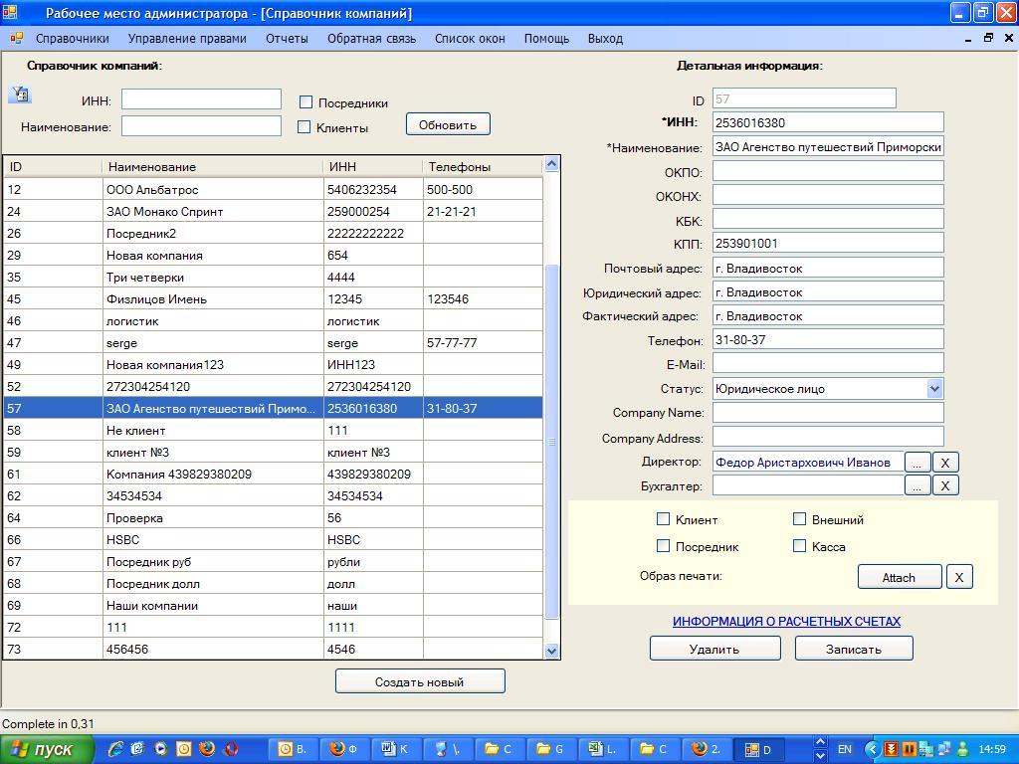Enable the Посредники filter checkbox
The width and height of the screenshot is (1019, 764).
click(x=306, y=101)
